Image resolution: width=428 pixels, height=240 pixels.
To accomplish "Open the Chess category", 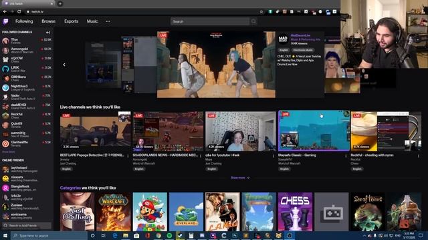I will 295,212.
